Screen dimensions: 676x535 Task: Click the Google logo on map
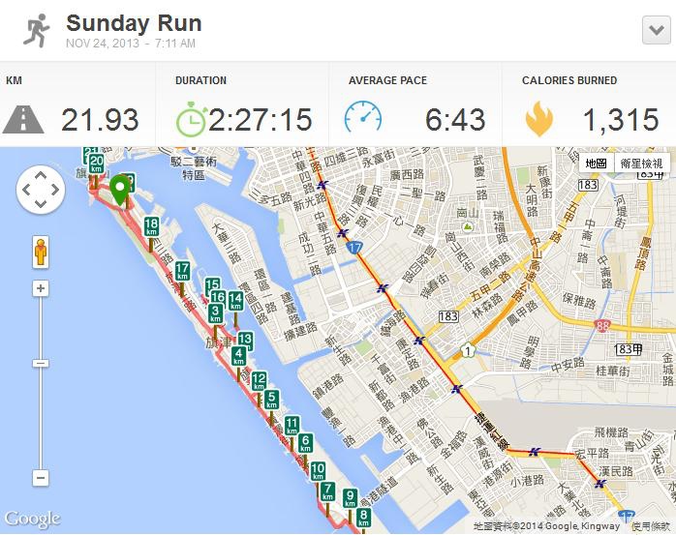point(32,519)
